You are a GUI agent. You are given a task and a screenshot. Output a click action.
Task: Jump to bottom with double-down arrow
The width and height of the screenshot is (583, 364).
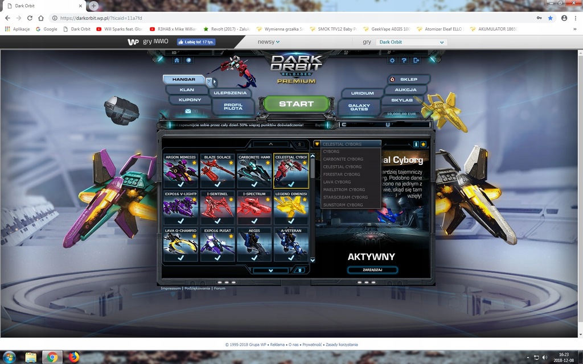299,270
